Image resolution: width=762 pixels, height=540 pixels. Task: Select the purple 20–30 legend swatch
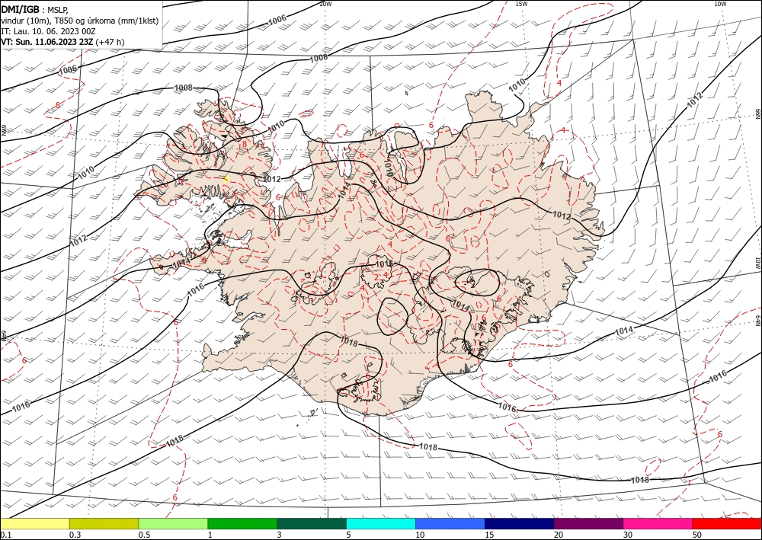point(588,523)
